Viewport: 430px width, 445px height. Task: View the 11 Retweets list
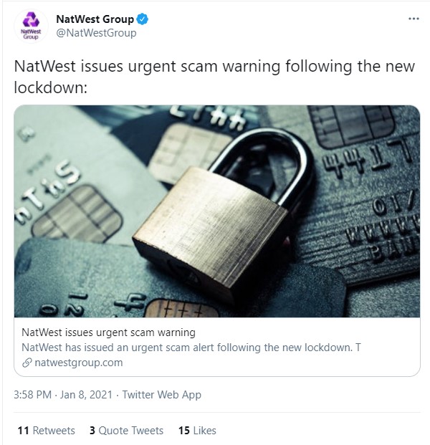point(47,431)
